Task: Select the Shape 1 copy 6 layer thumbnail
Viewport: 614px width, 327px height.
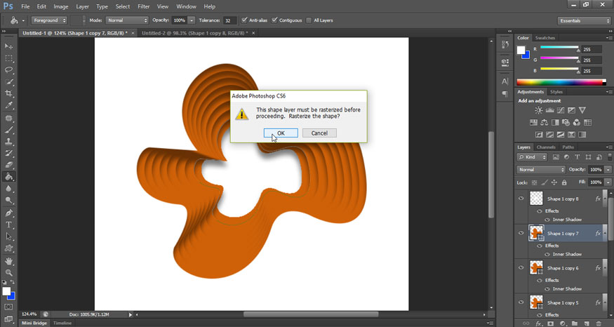Action: (536, 268)
